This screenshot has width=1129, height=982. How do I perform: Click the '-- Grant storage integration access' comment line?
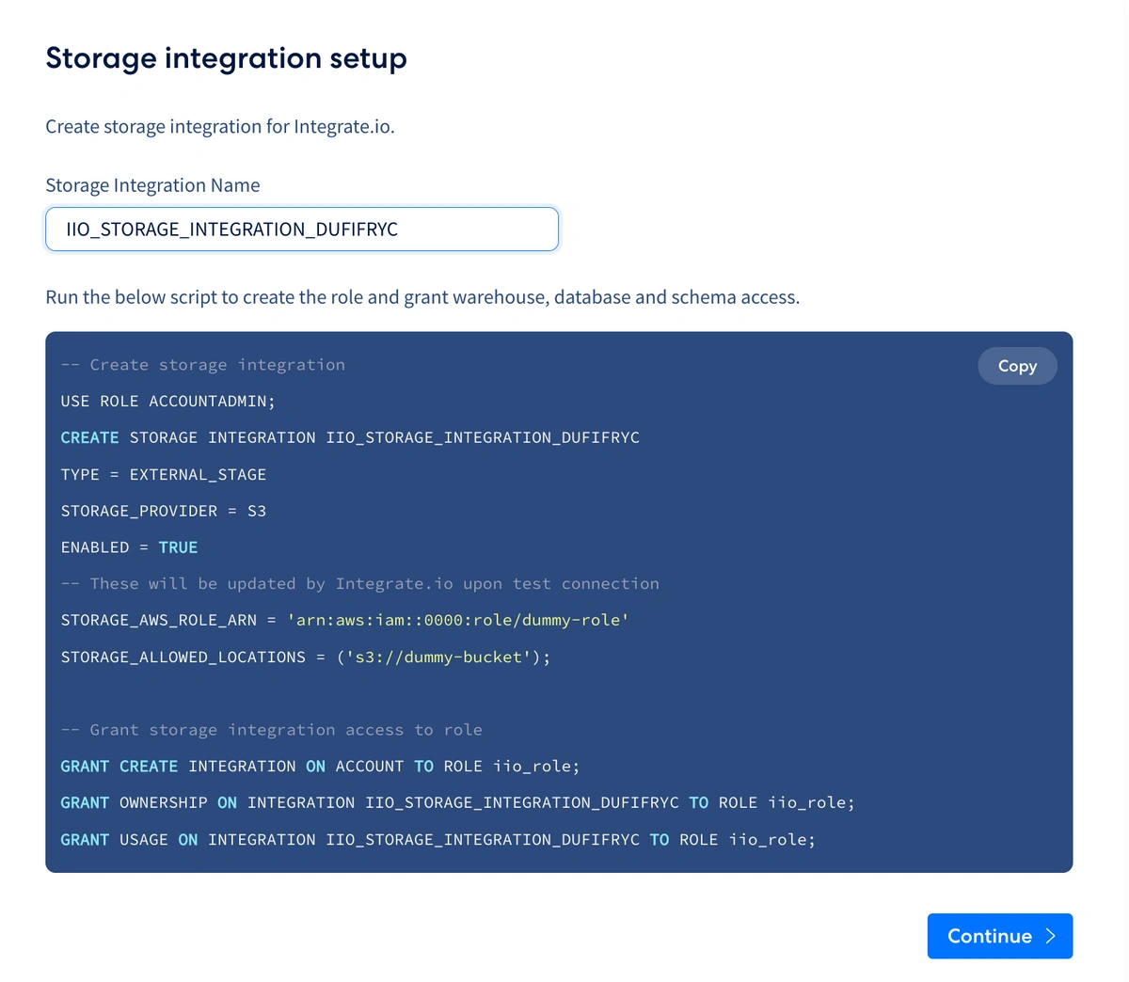[272, 730]
